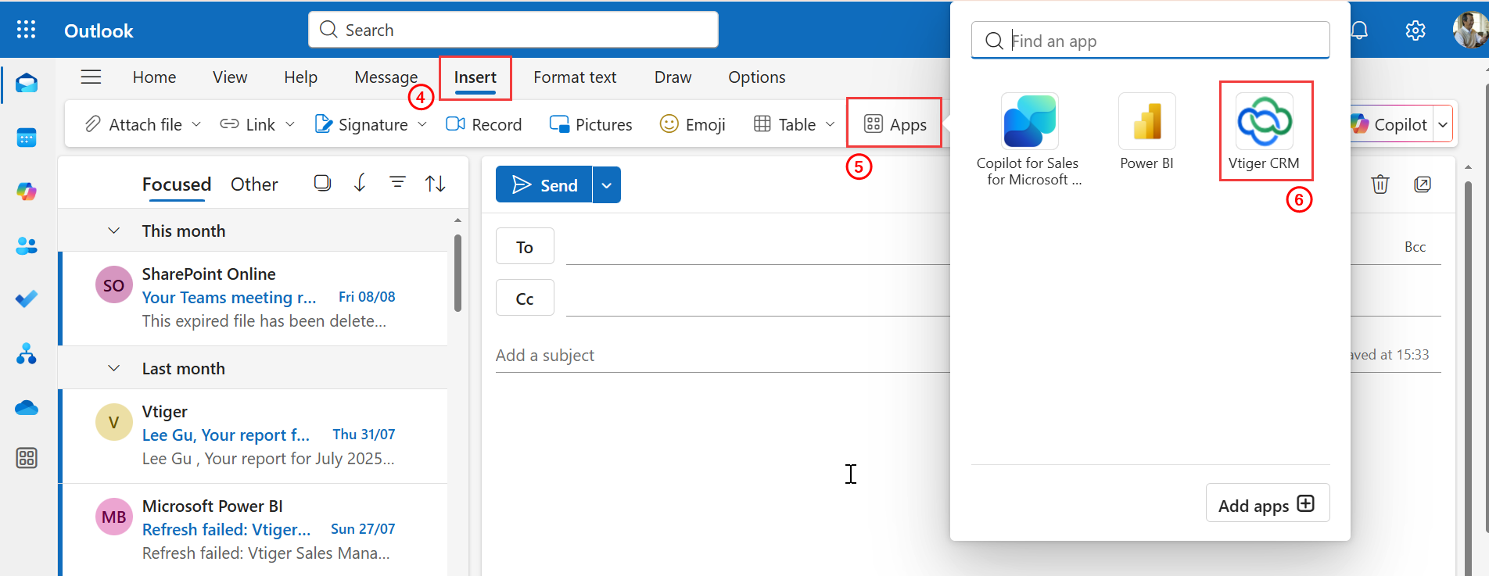Expand the Signature dropdown arrow
Viewport: 1489px width, 576px height.
click(422, 124)
